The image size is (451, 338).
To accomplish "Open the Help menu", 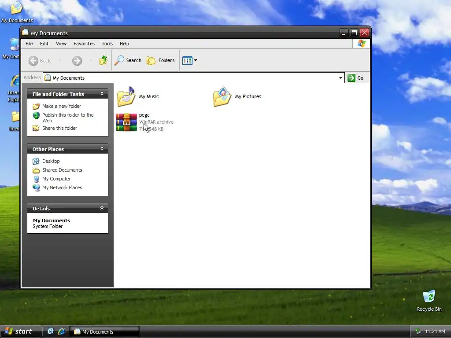I will [124, 44].
